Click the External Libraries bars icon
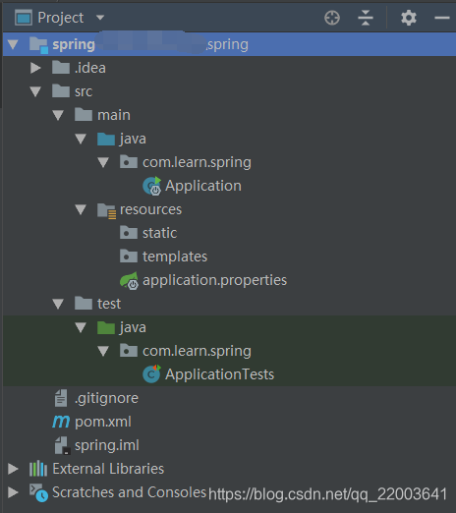The height and width of the screenshot is (513, 456). click(x=38, y=469)
